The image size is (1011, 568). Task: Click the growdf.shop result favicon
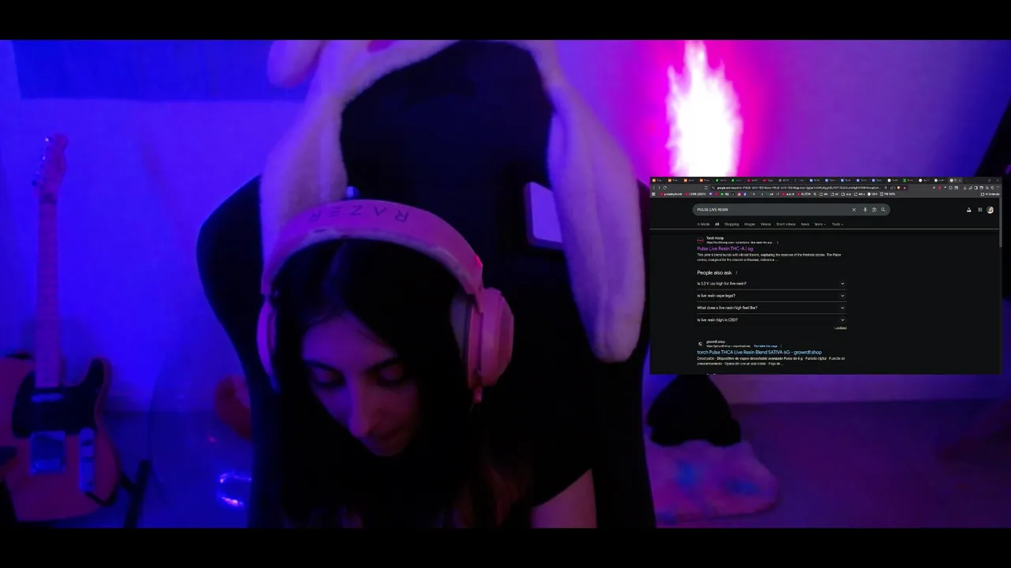tap(701, 344)
